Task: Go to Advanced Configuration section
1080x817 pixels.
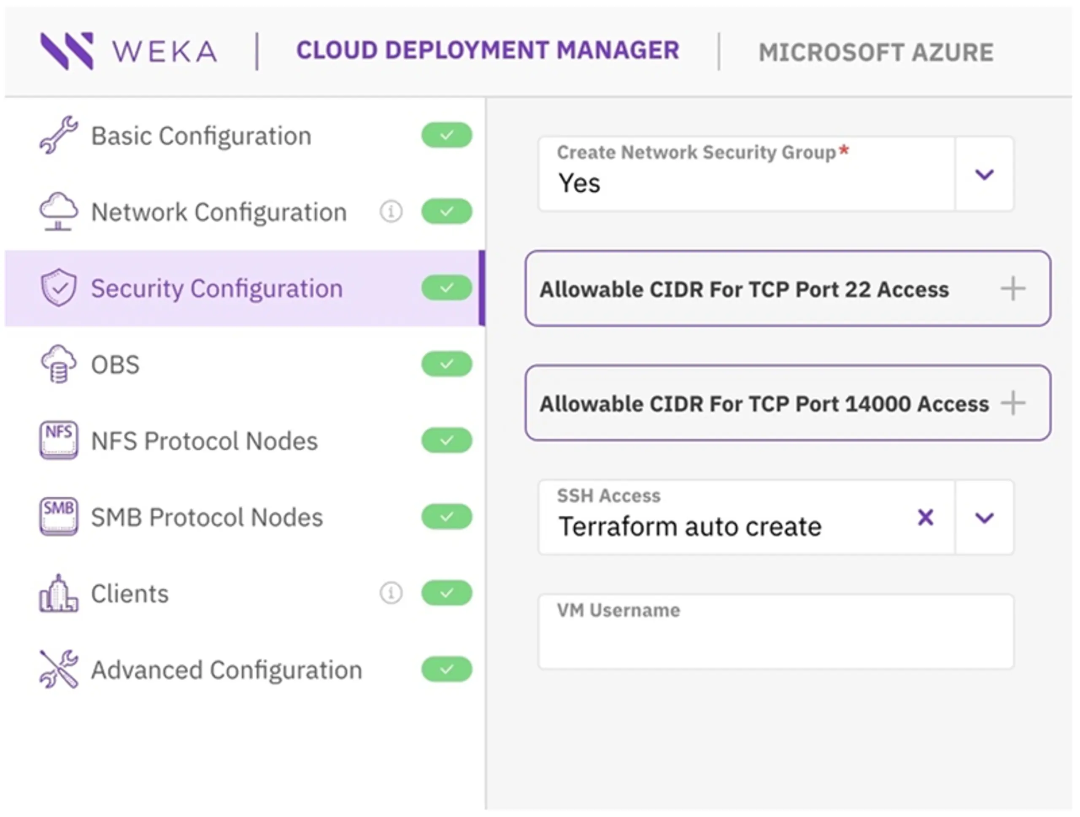Action: 245,670
